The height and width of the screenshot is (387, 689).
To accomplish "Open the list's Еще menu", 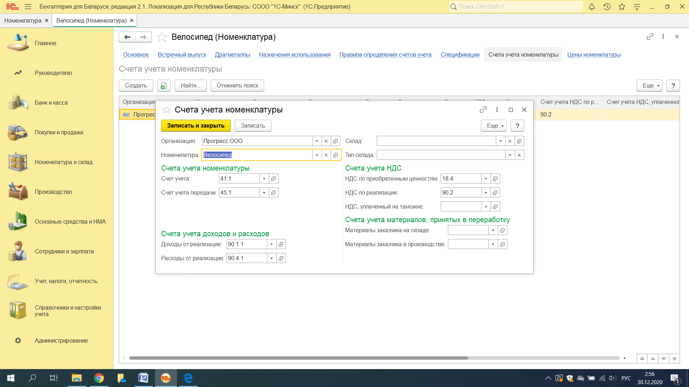I will 650,85.
